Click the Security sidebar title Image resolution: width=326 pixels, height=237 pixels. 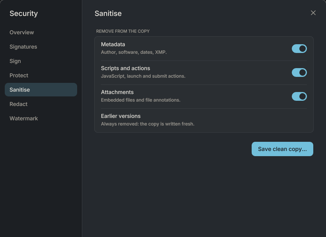click(24, 14)
